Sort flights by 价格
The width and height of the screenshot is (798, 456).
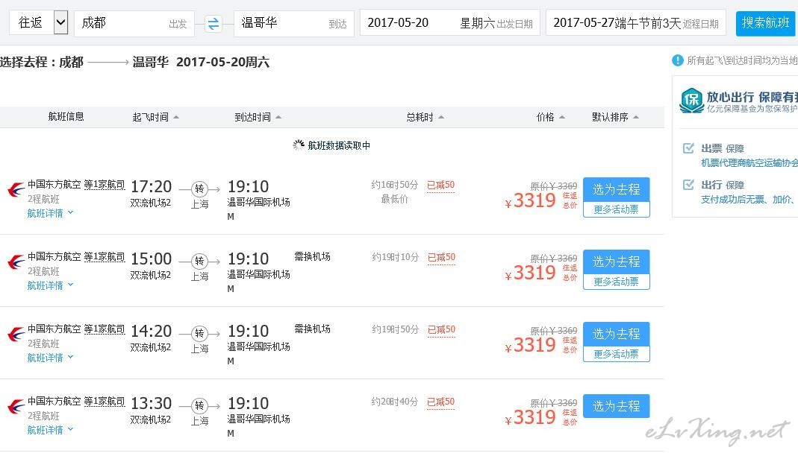[x=550, y=117]
